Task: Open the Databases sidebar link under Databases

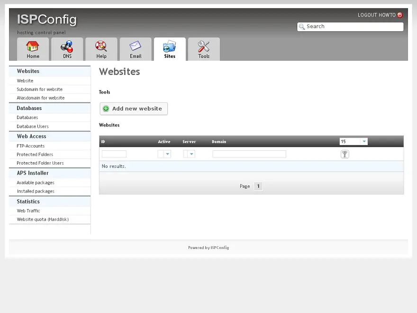Action: (x=27, y=118)
